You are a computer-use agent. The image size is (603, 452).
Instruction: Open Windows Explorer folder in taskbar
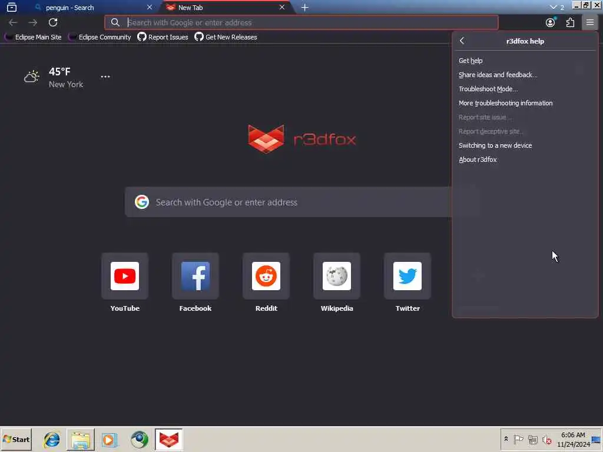[81, 439]
